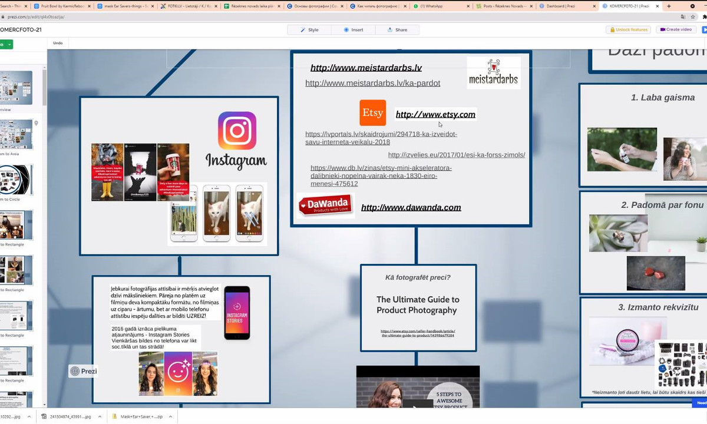Click the Instagram camera logo
Screen dimensions: 707x424
pyautogui.click(x=237, y=130)
